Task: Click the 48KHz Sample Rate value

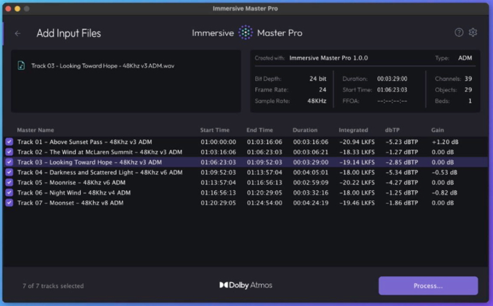Action: pyautogui.click(x=317, y=101)
